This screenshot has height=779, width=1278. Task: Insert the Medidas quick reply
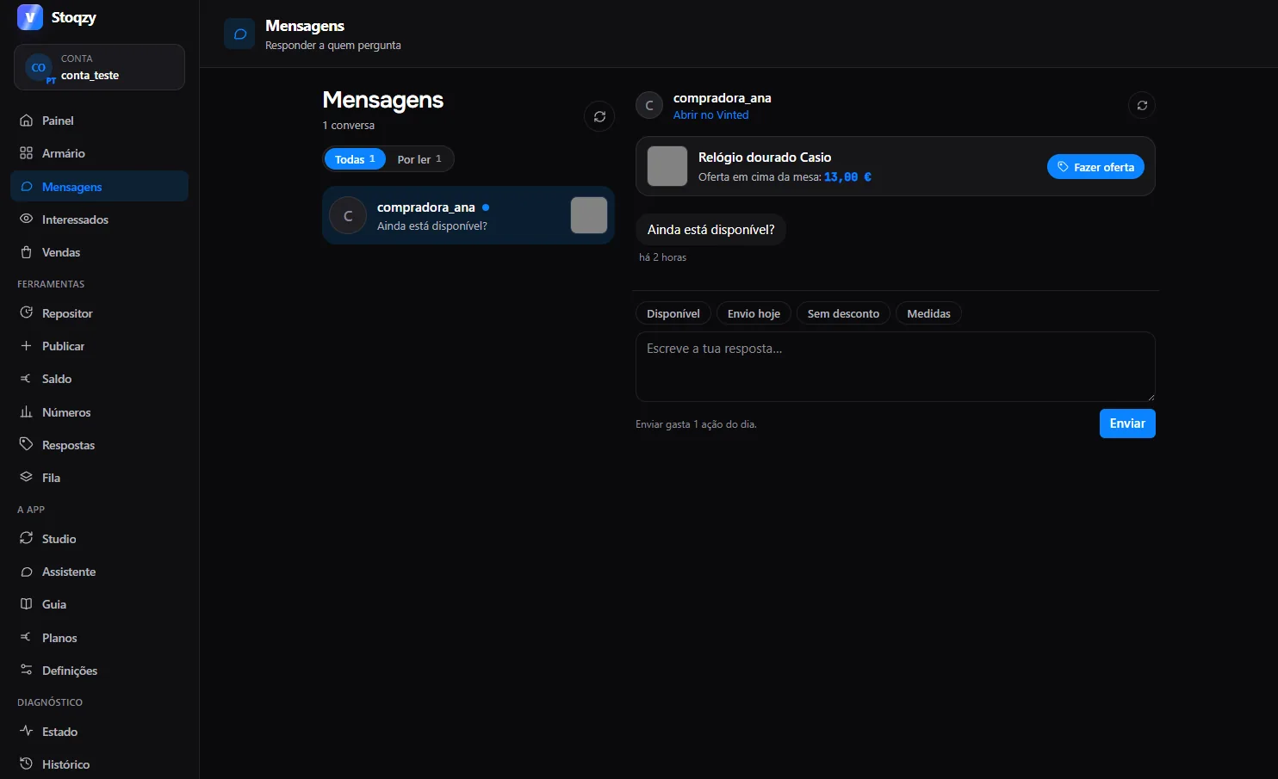click(928, 314)
